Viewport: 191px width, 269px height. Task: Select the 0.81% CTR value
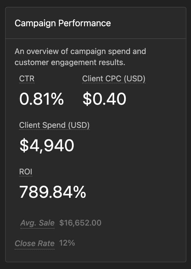pos(41,99)
